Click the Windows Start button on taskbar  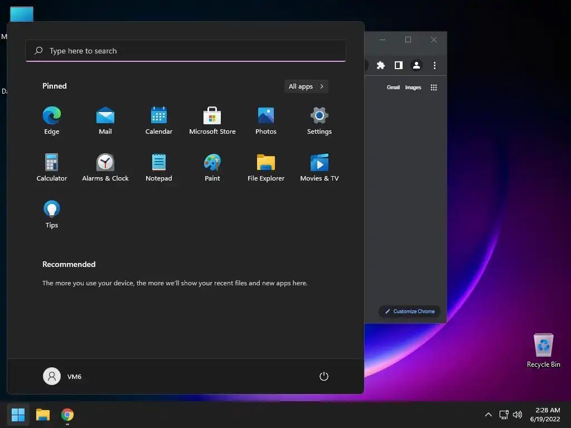pos(18,415)
